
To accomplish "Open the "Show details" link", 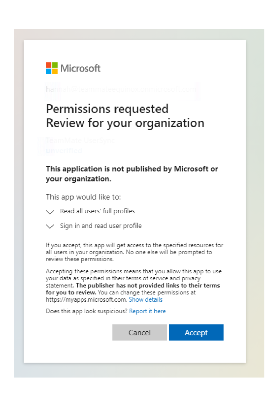I will (x=146, y=299).
